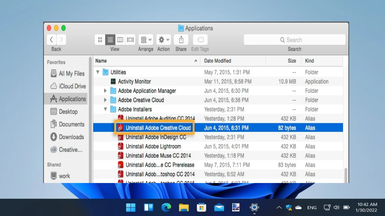Go forward with the right chevron button
The width and height of the screenshot is (385, 216).
61,40
